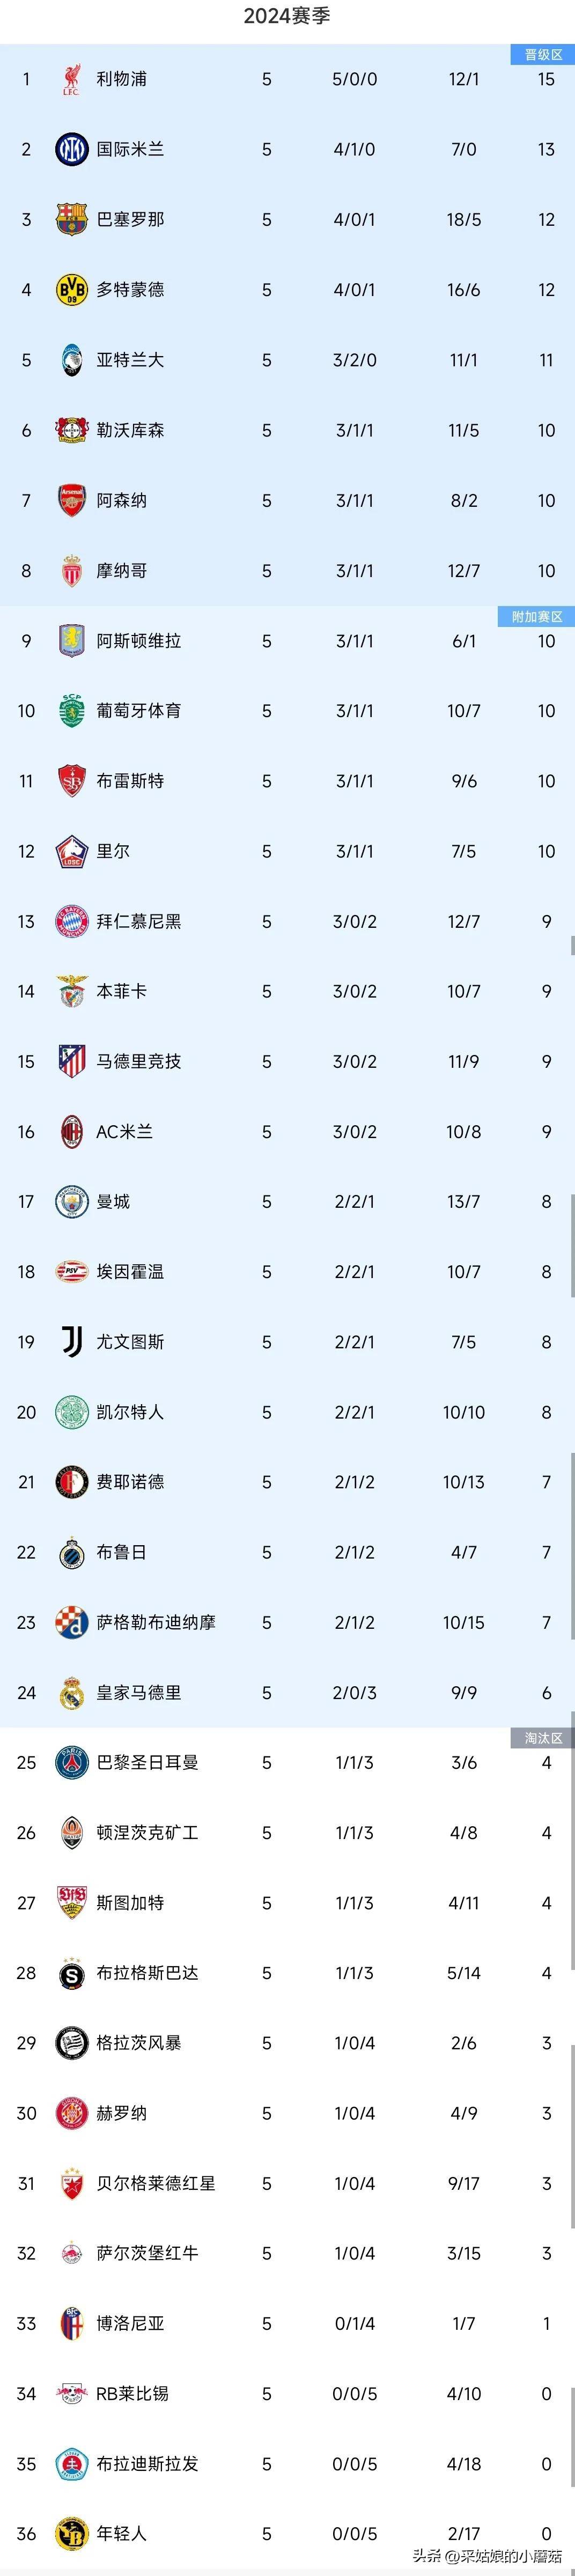Select the 2024赛季 season title
This screenshot has height=2576, width=575.
click(287, 16)
